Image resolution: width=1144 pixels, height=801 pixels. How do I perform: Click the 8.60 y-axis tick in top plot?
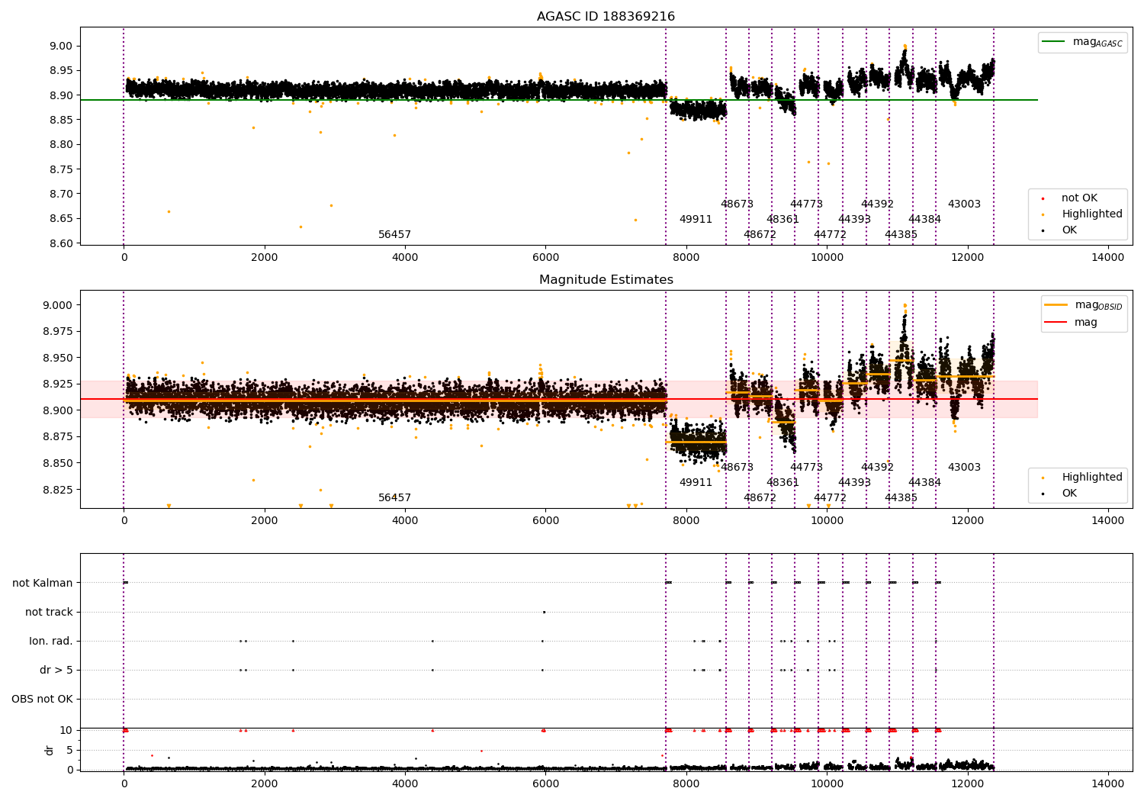(62, 243)
